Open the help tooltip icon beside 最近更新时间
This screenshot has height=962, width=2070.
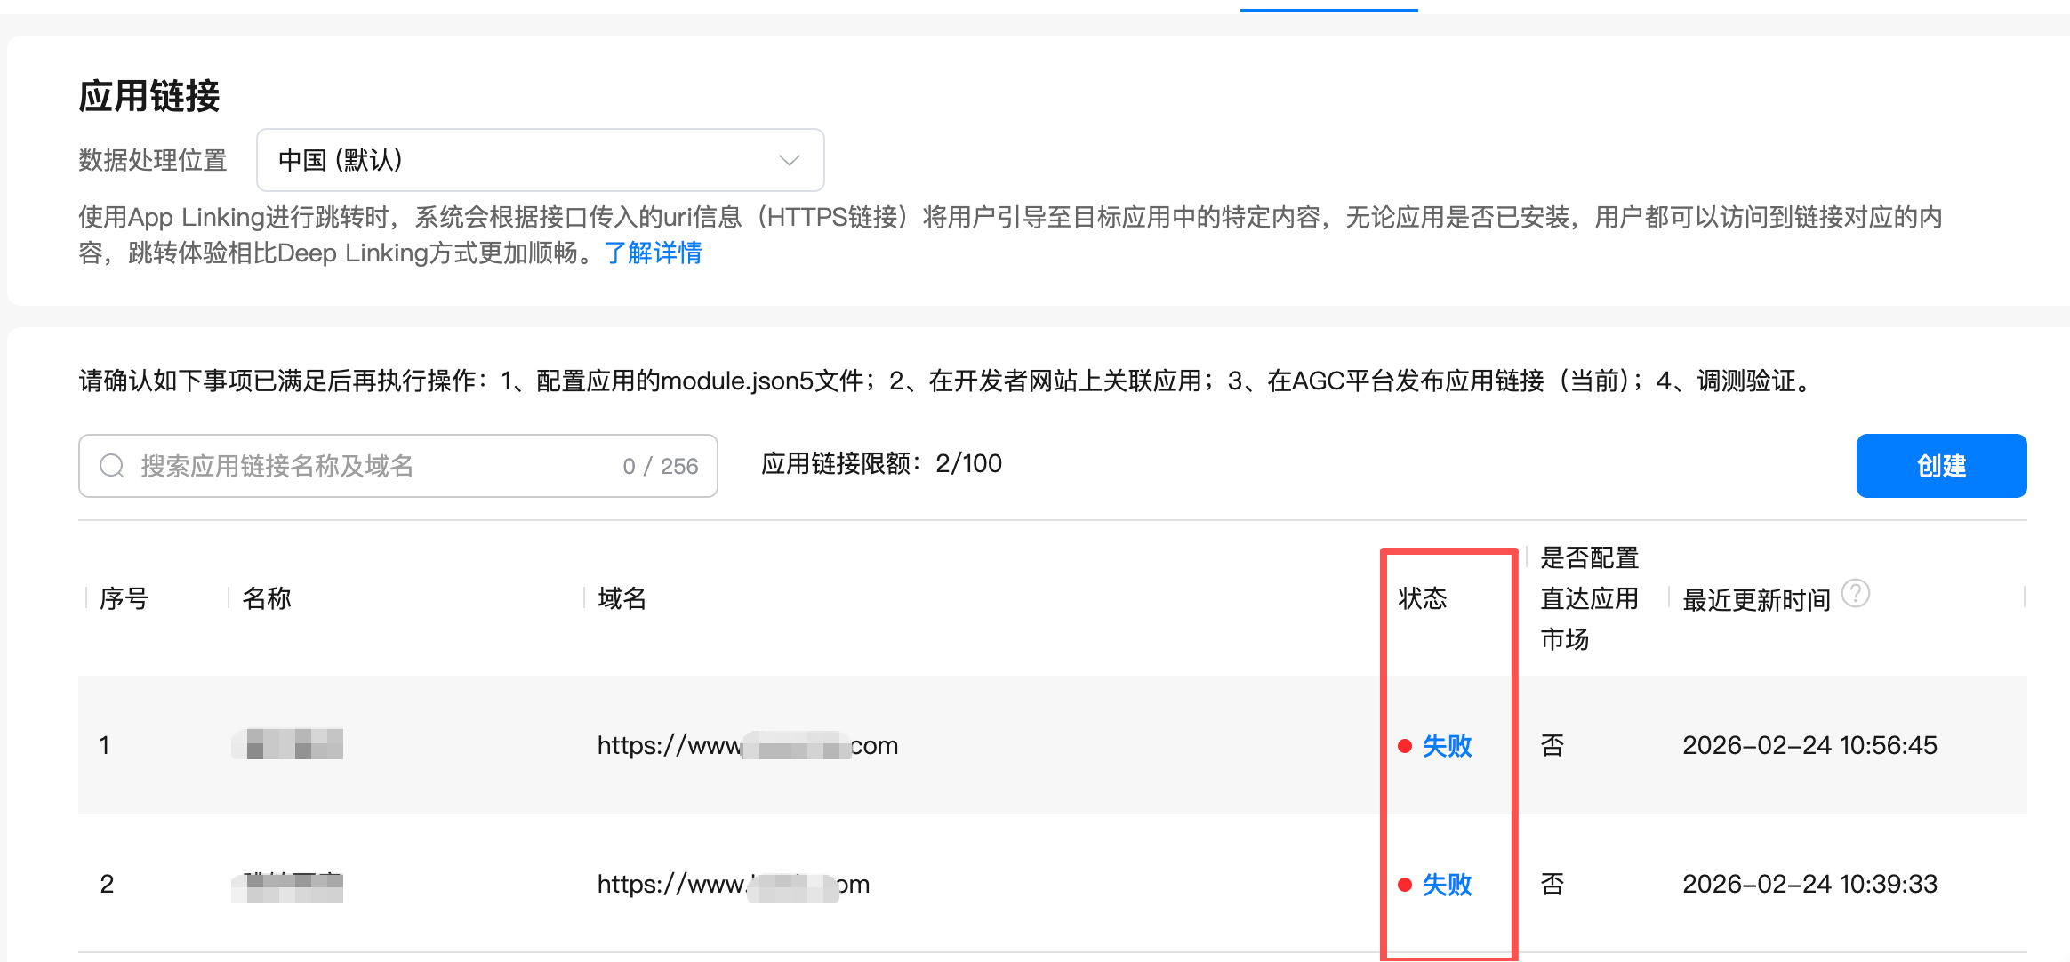1856,593
